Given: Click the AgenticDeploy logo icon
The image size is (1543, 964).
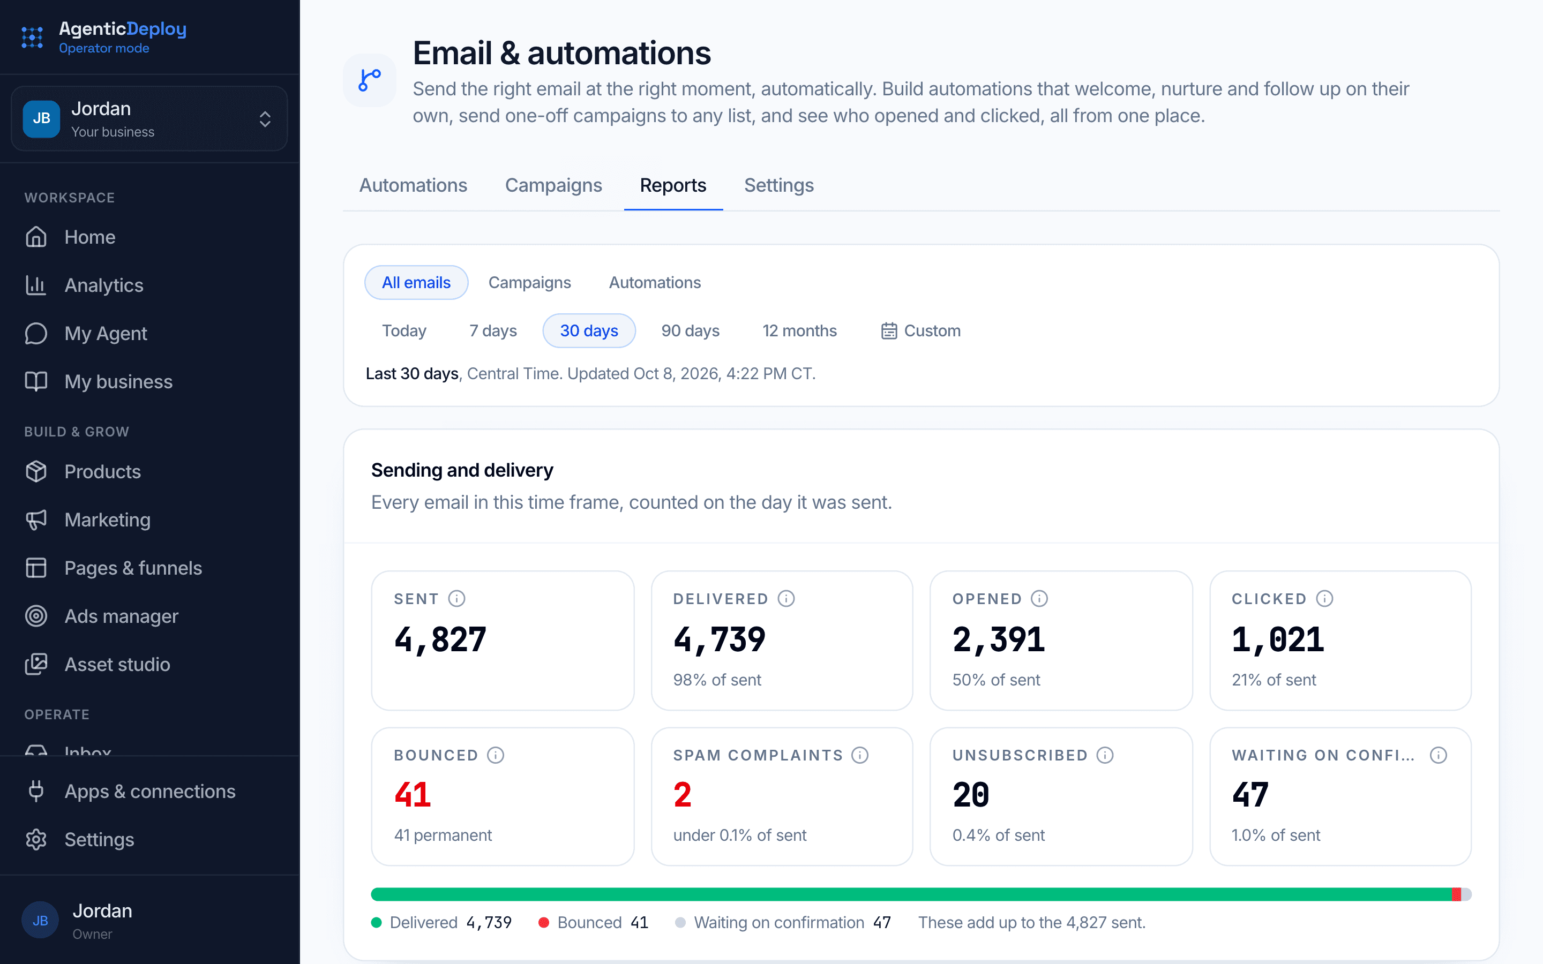Looking at the screenshot, I should tap(32, 37).
